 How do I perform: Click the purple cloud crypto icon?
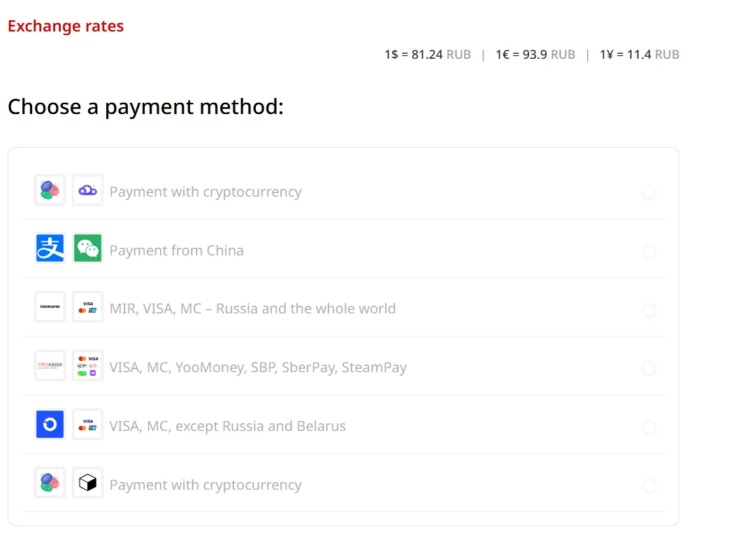point(88,190)
